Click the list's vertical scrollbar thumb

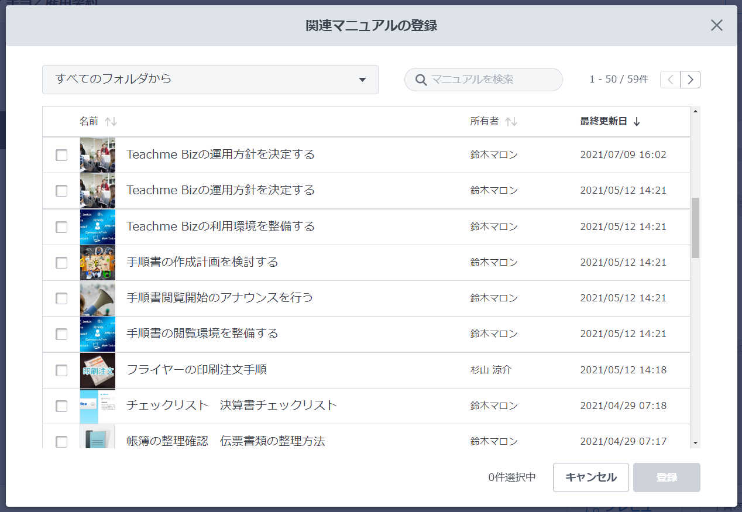coord(695,228)
